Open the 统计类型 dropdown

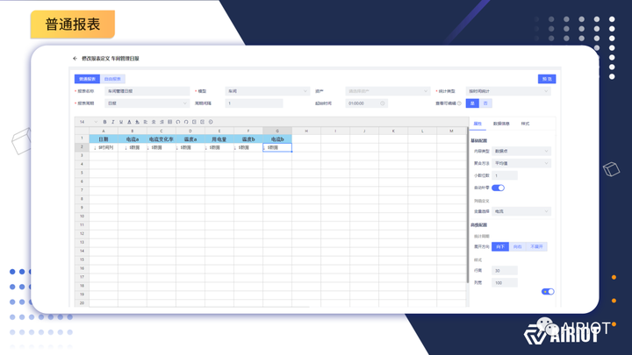508,91
